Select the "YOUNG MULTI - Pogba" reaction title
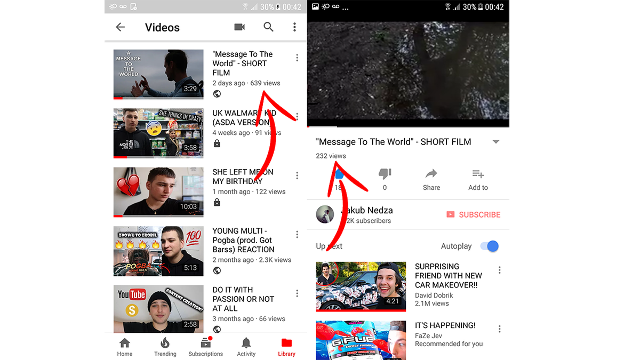Image resolution: width=640 pixels, height=360 pixels. [x=243, y=240]
